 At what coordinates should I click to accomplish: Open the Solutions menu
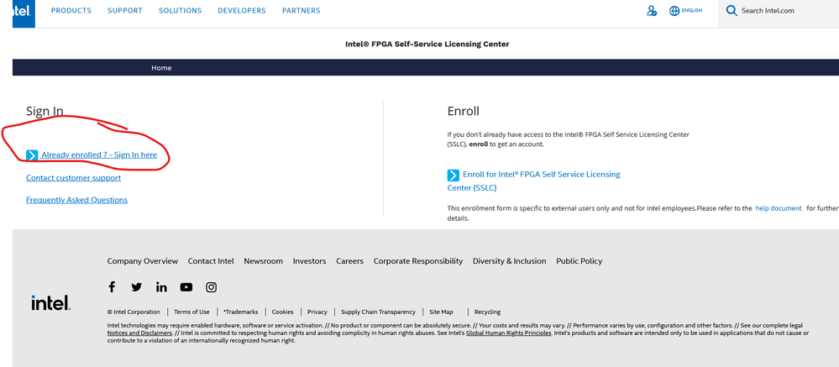pos(181,11)
